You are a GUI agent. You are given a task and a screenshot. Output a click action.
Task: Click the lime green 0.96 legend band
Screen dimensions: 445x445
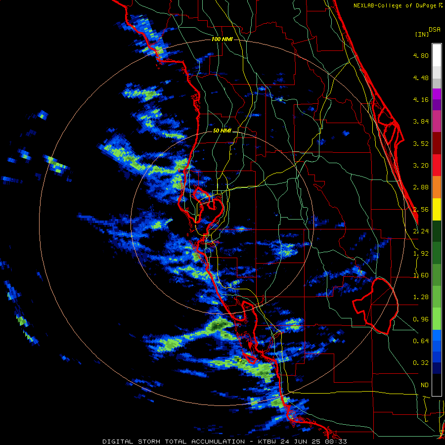[x=437, y=319]
